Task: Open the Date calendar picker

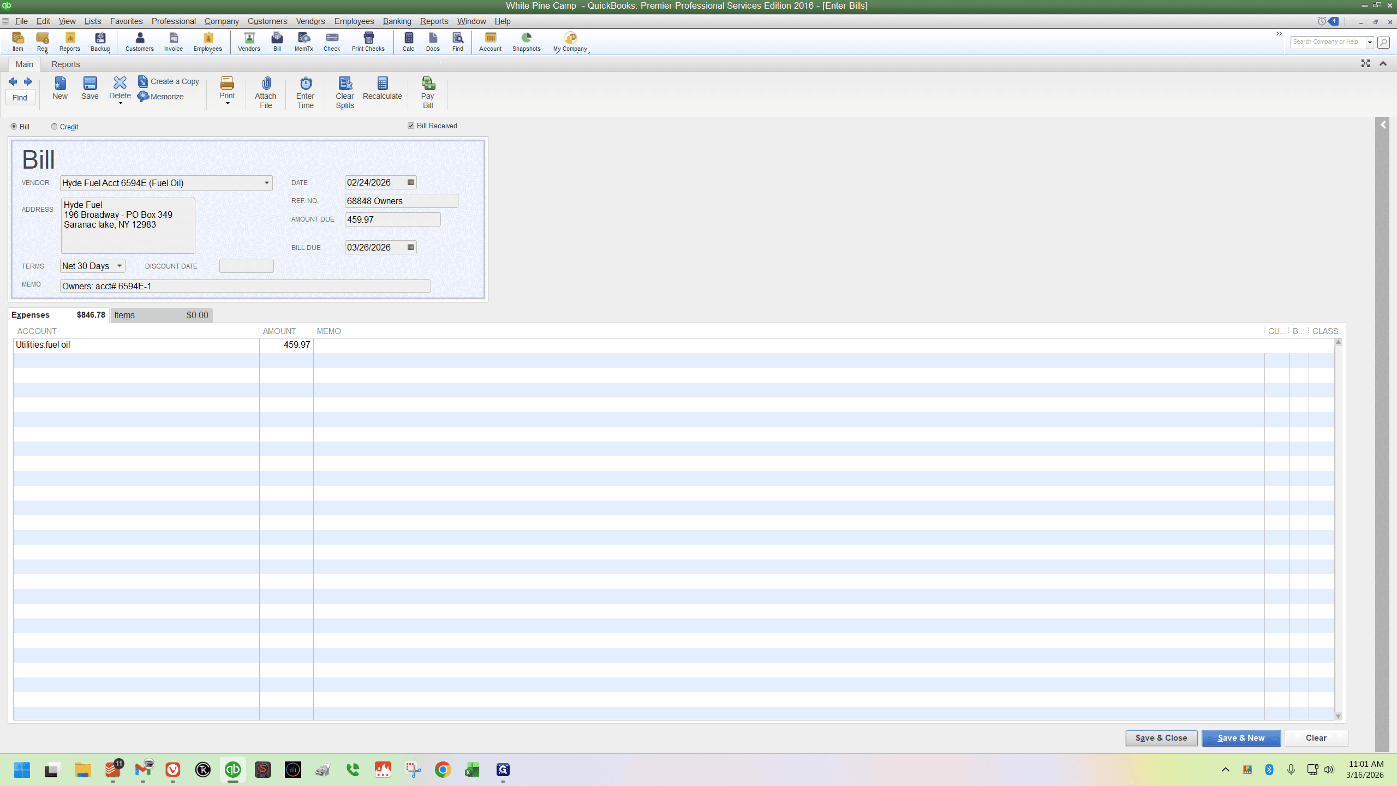Action: tap(411, 182)
